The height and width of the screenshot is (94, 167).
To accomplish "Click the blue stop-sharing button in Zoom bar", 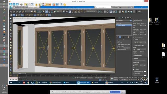I will tap(115, 92).
